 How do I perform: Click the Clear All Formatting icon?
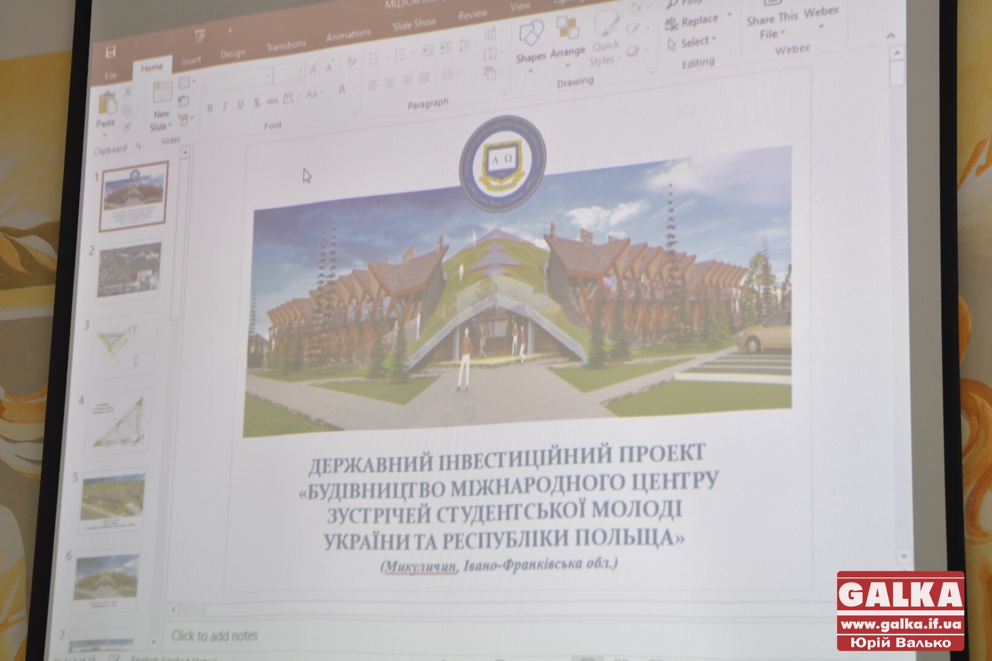click(x=351, y=62)
